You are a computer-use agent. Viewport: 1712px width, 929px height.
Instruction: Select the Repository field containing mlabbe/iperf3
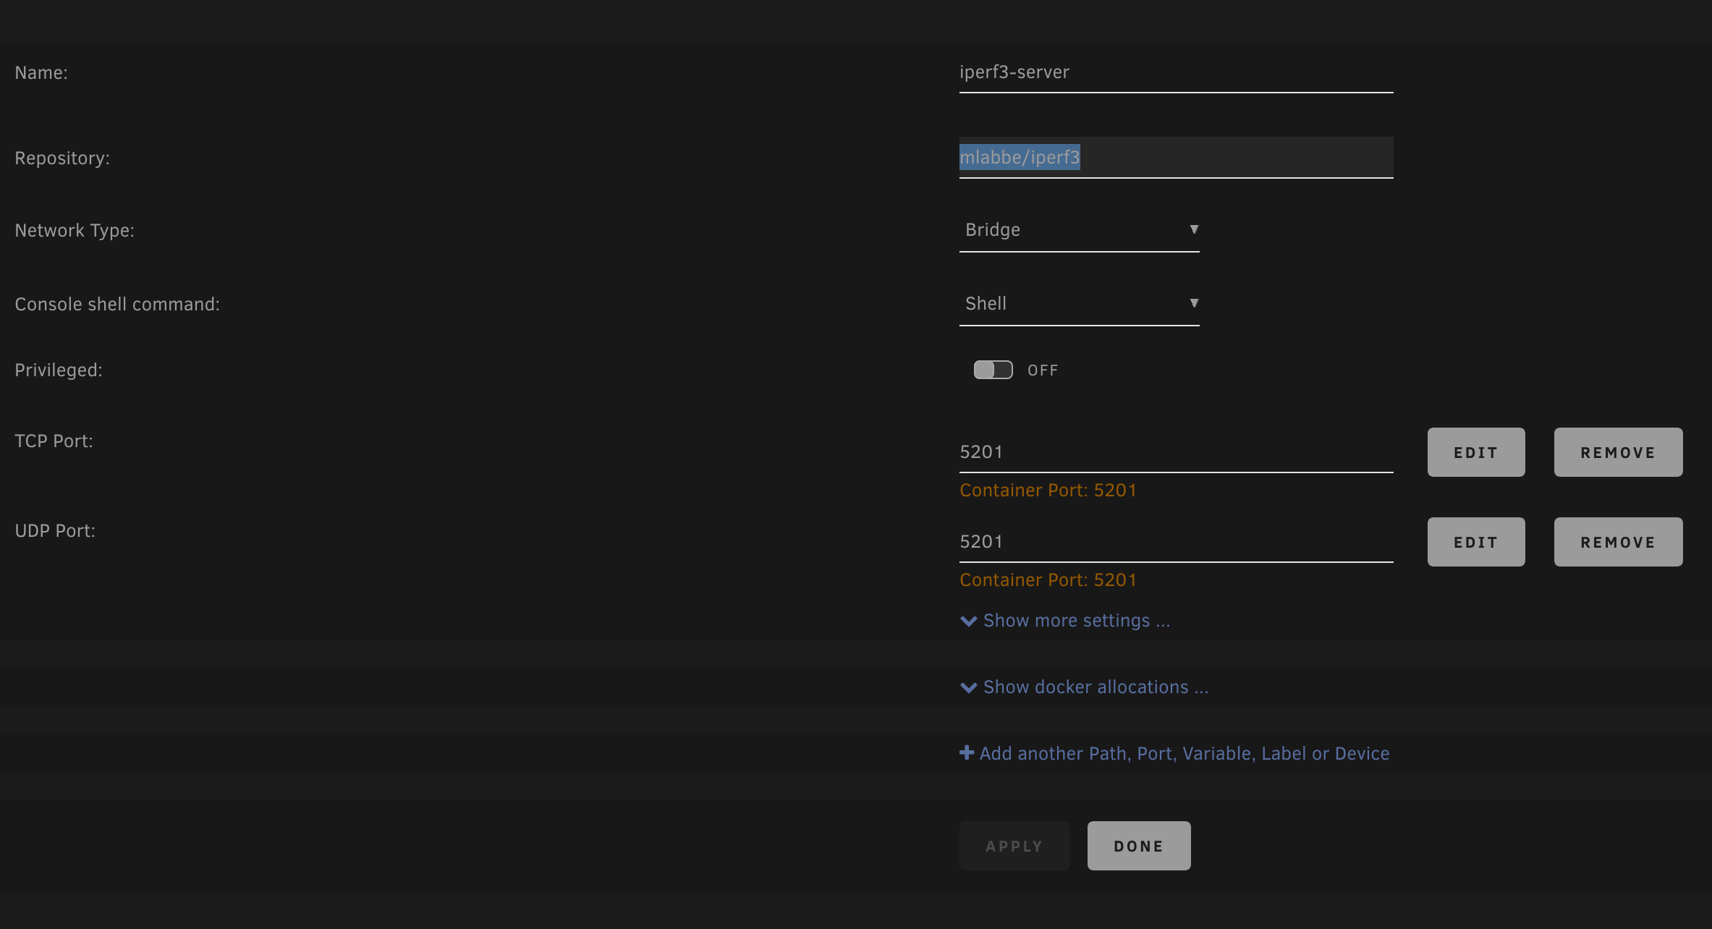click(1175, 157)
